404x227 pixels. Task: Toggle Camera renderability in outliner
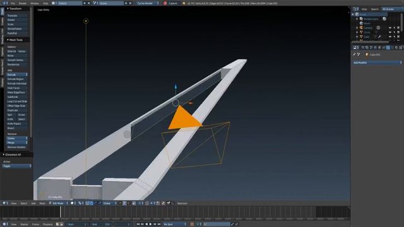click(398, 28)
